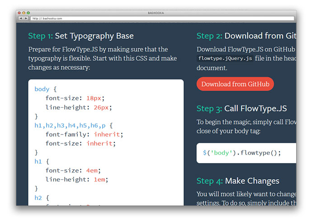Click the font-family: inherit line
The image size is (312, 220).
84,134
